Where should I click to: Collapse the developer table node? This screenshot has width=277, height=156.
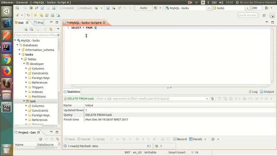pos(24,64)
